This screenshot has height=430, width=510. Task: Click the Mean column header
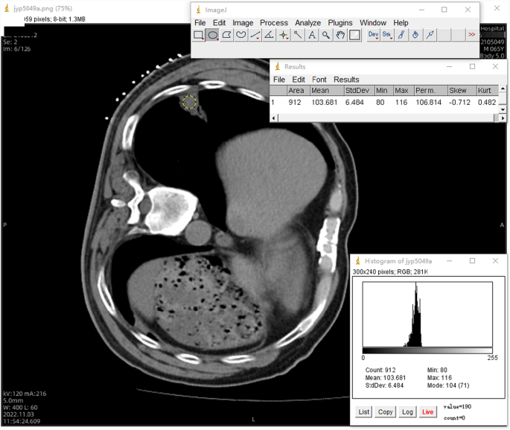[x=327, y=90]
